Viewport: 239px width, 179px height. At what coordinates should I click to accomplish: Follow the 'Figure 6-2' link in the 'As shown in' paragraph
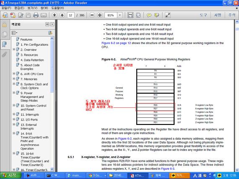125,139
